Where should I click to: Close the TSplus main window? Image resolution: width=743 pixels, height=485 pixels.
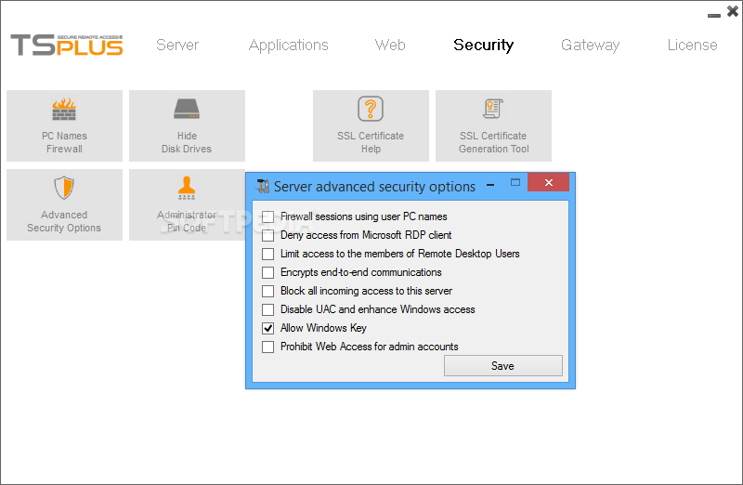tap(732, 11)
